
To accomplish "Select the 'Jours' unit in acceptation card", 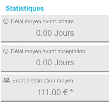I will pyautogui.click(x=64, y=63).
